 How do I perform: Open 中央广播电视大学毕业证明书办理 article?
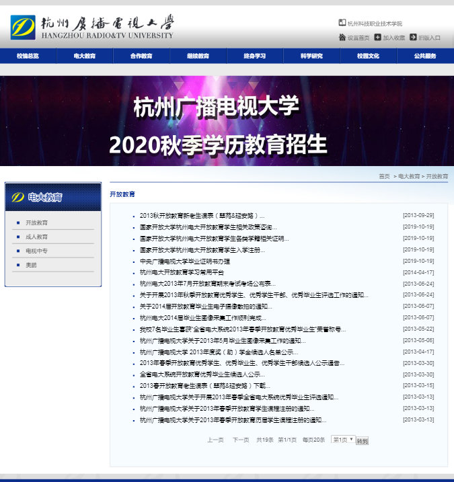[x=185, y=262]
